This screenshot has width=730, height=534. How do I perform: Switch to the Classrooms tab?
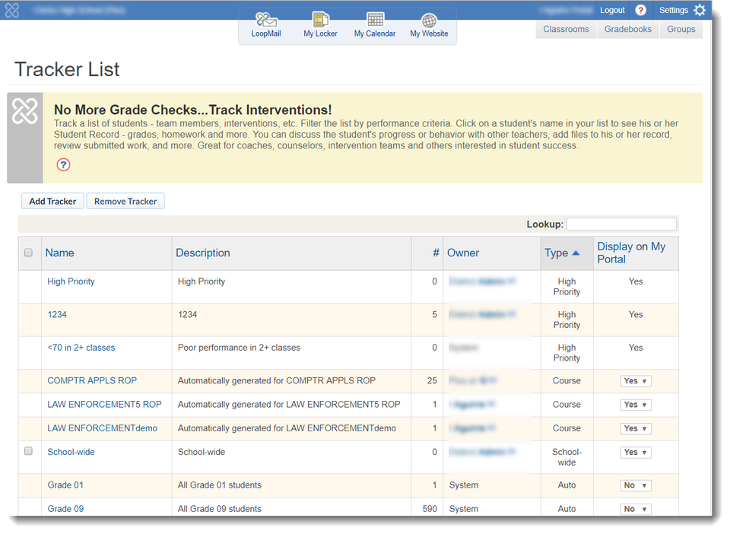pos(566,30)
